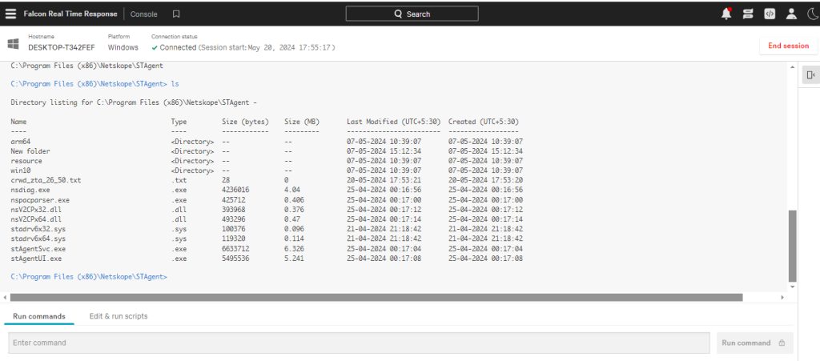Viewport: 820px width, 361px height.
Task: Click the resource directory name
Action: [26, 161]
